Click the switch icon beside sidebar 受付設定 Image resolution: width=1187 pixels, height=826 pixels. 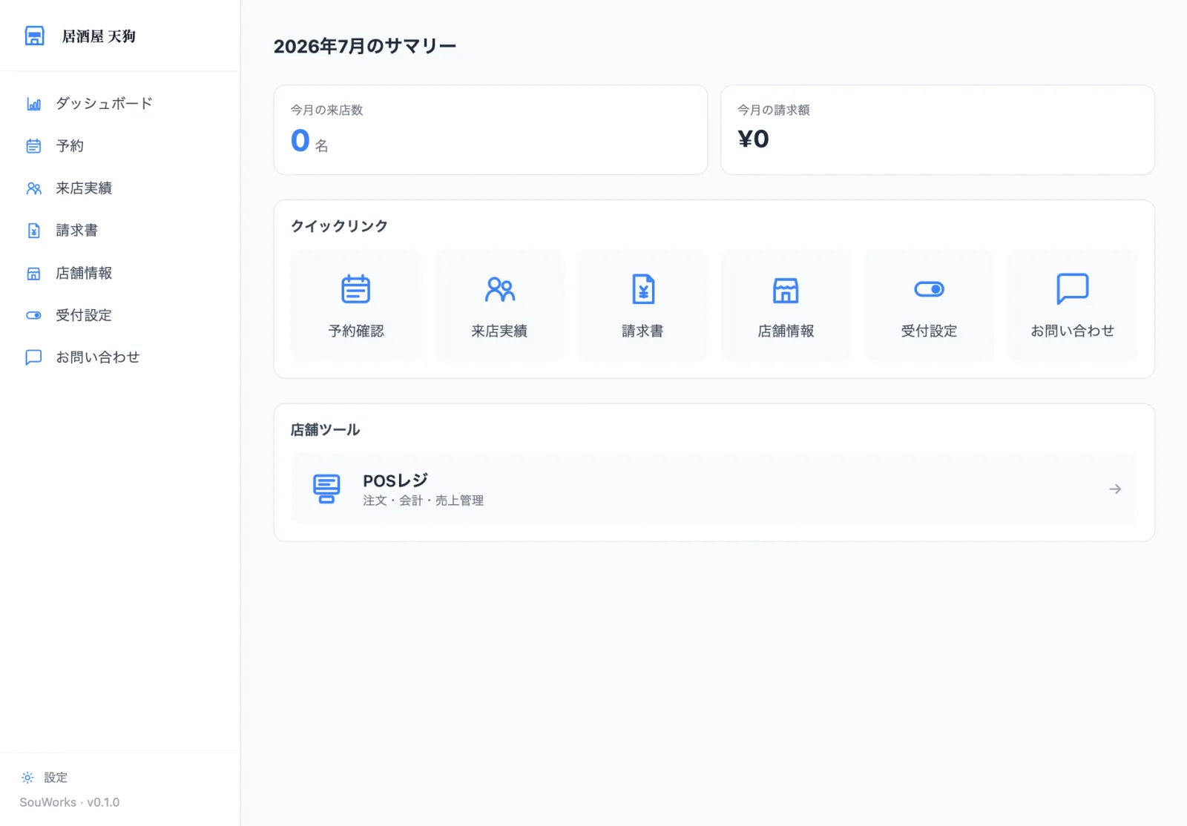click(34, 315)
